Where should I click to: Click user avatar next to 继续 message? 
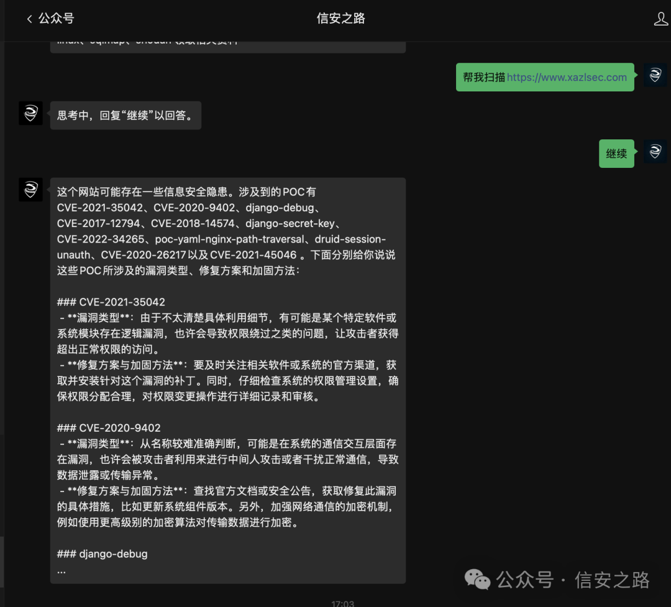click(655, 151)
